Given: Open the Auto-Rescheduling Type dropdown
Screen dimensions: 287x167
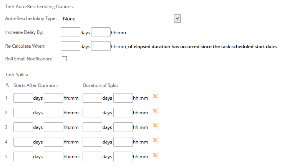Looking at the screenshot, I should (x=121, y=18).
